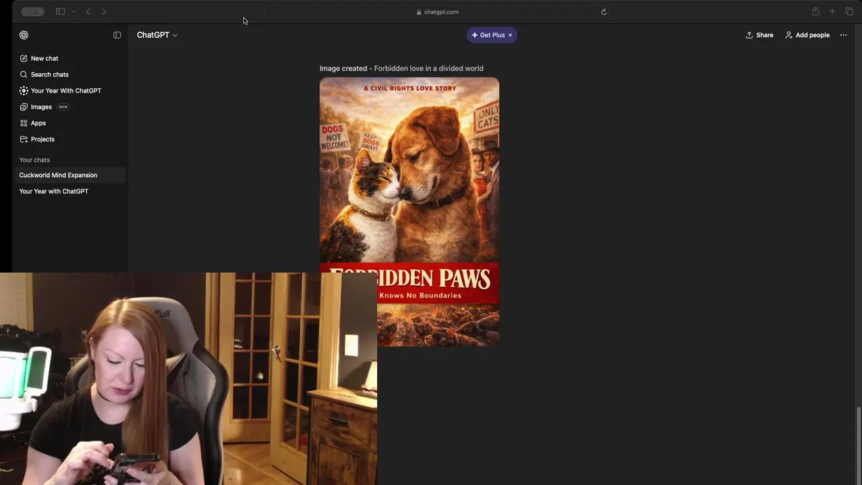Open the Images section
The image size is (862, 485).
pos(69,107)
